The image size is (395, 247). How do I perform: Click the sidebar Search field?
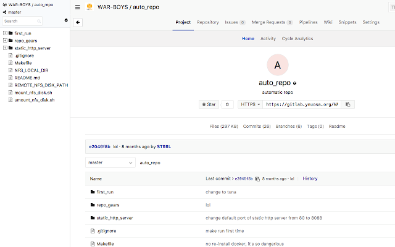coord(22,21)
